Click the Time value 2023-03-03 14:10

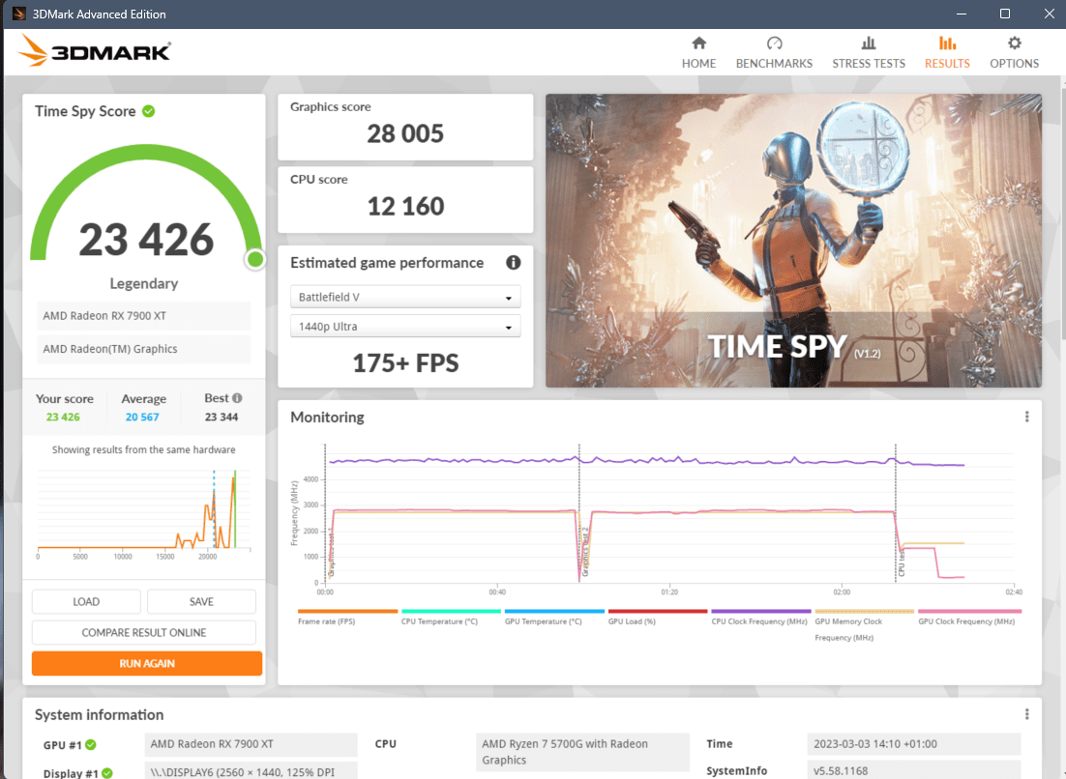[914, 743]
